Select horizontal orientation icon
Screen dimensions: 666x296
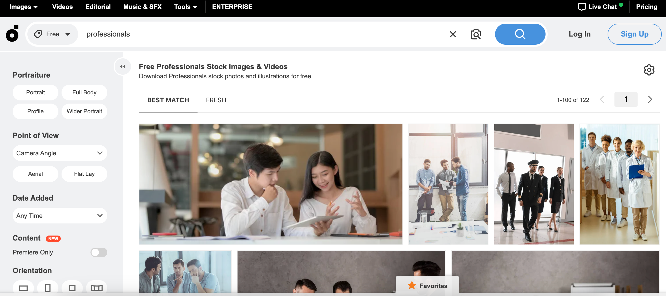point(23,288)
